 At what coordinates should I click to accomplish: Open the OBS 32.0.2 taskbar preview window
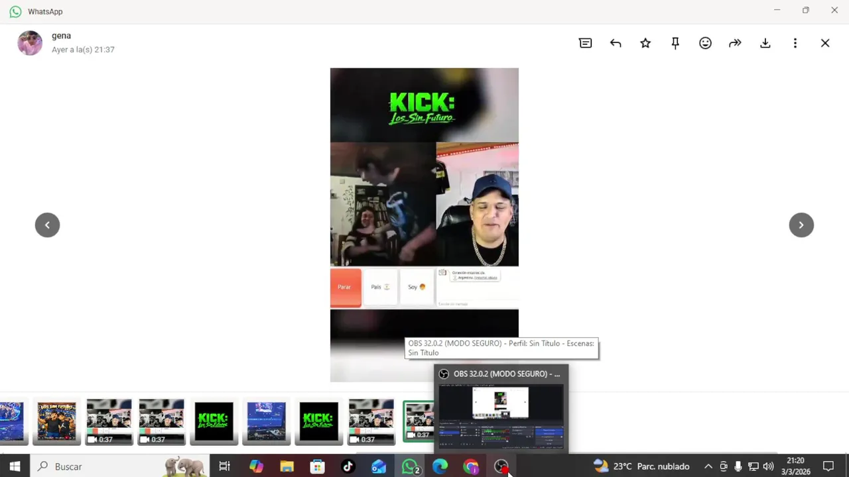pos(501,416)
